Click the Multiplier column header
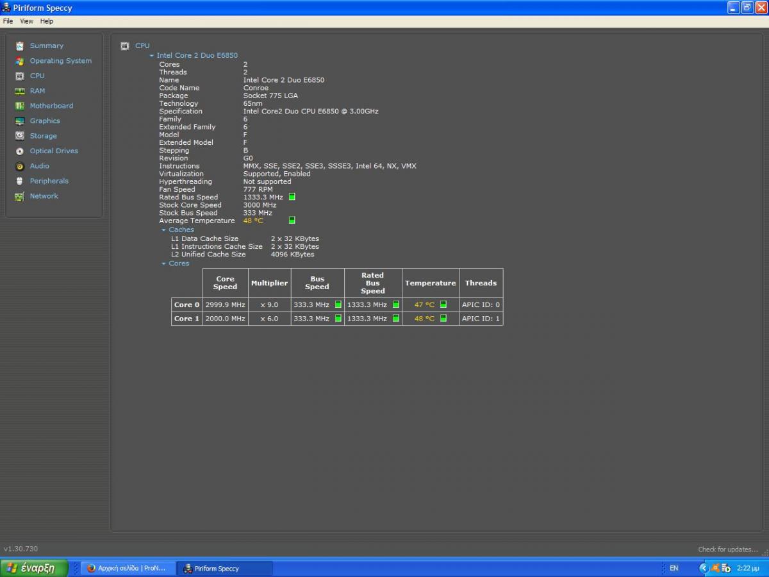Screen dimensions: 769x577 coord(269,283)
